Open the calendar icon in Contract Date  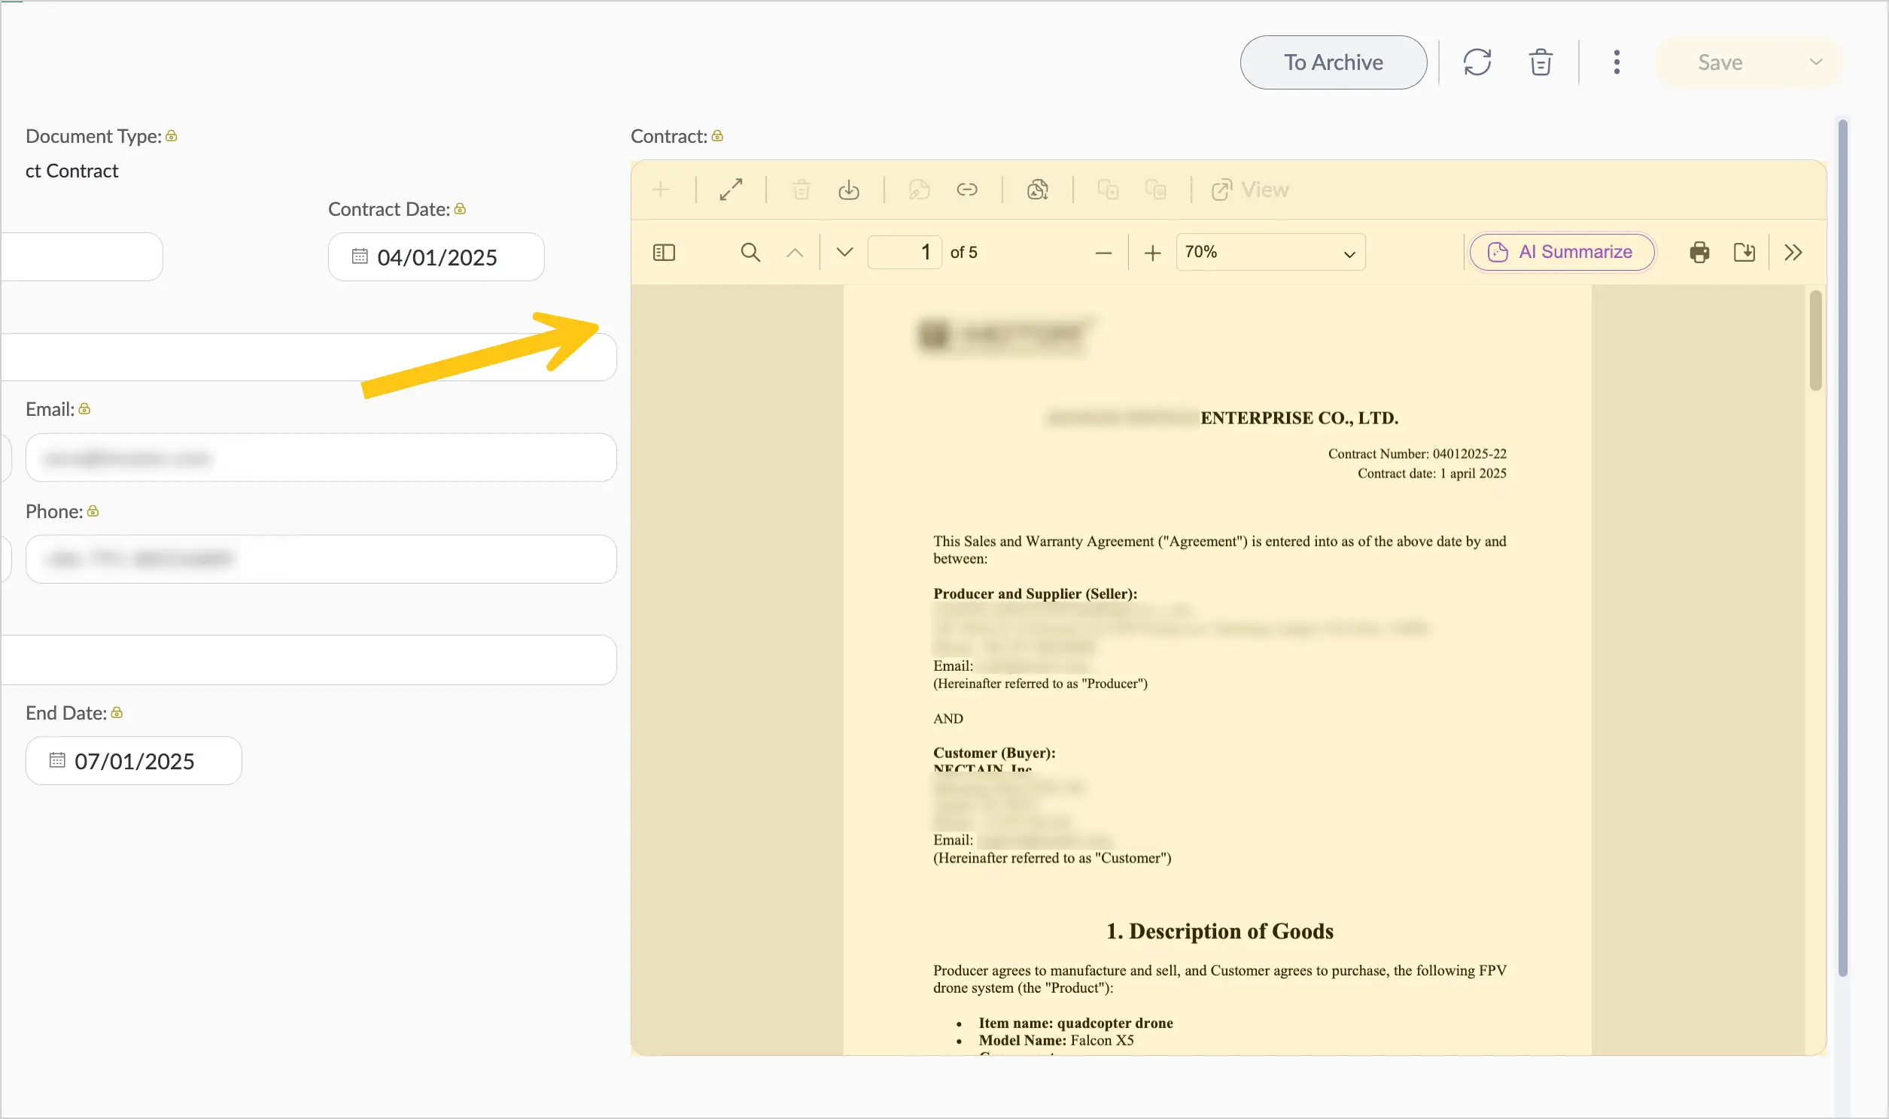(x=360, y=256)
